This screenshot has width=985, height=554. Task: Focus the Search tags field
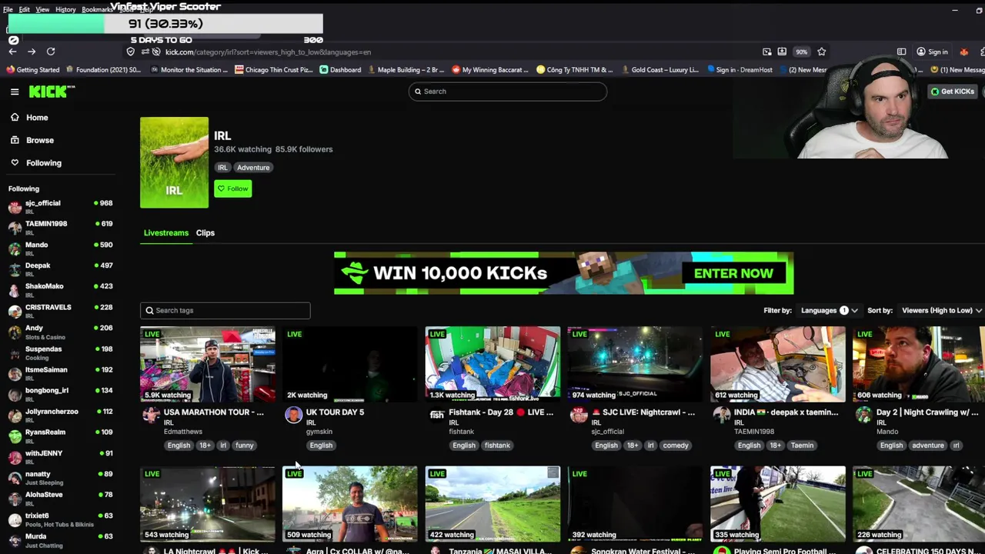click(x=225, y=310)
